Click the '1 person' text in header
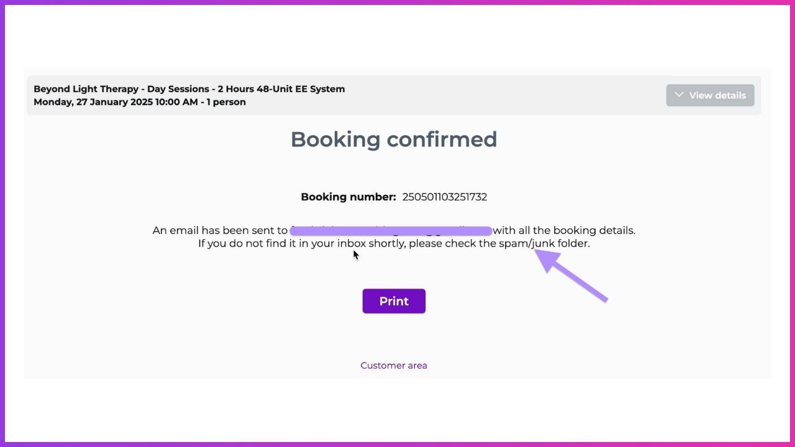795x447 pixels. pos(227,102)
